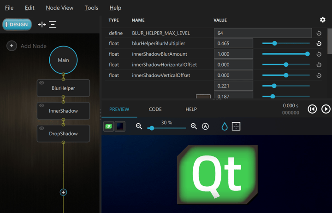Screen dimensions: 332x213
Task: Hide the BlurHelper node with its eye icon
Action: coord(42,83)
